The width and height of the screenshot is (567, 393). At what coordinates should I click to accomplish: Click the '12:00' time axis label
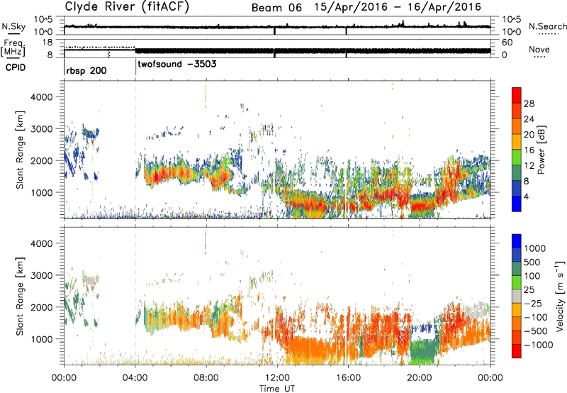click(x=277, y=378)
